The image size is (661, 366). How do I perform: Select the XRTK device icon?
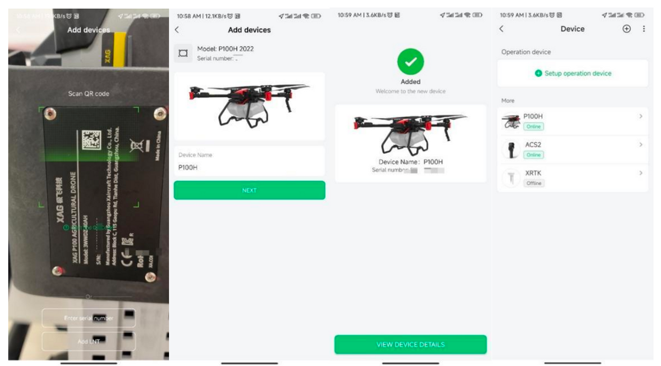tap(512, 178)
